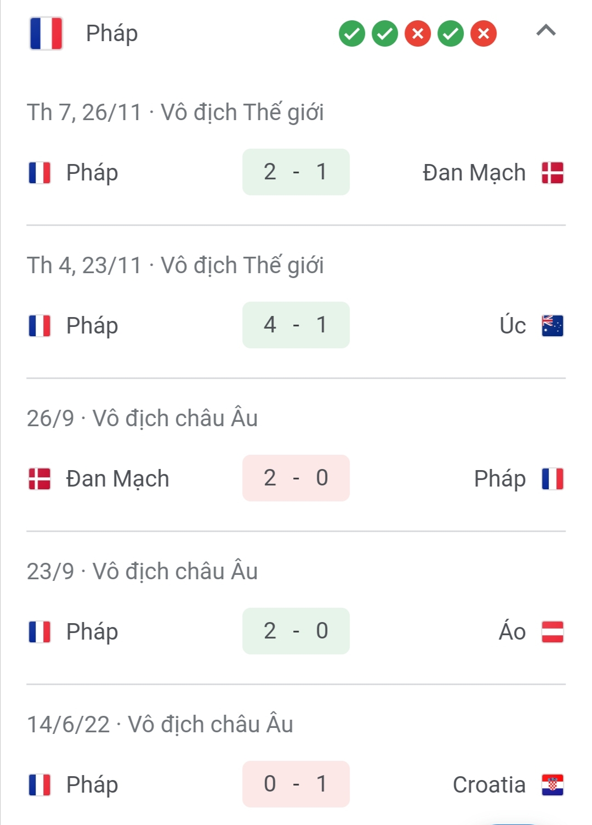
Task: Open the 2 - 1 score versus Đan Mạch
Action: [296, 172]
